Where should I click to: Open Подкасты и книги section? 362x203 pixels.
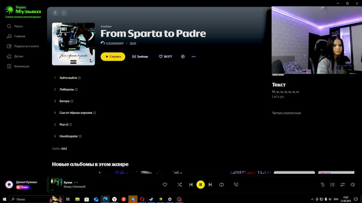click(x=23, y=46)
